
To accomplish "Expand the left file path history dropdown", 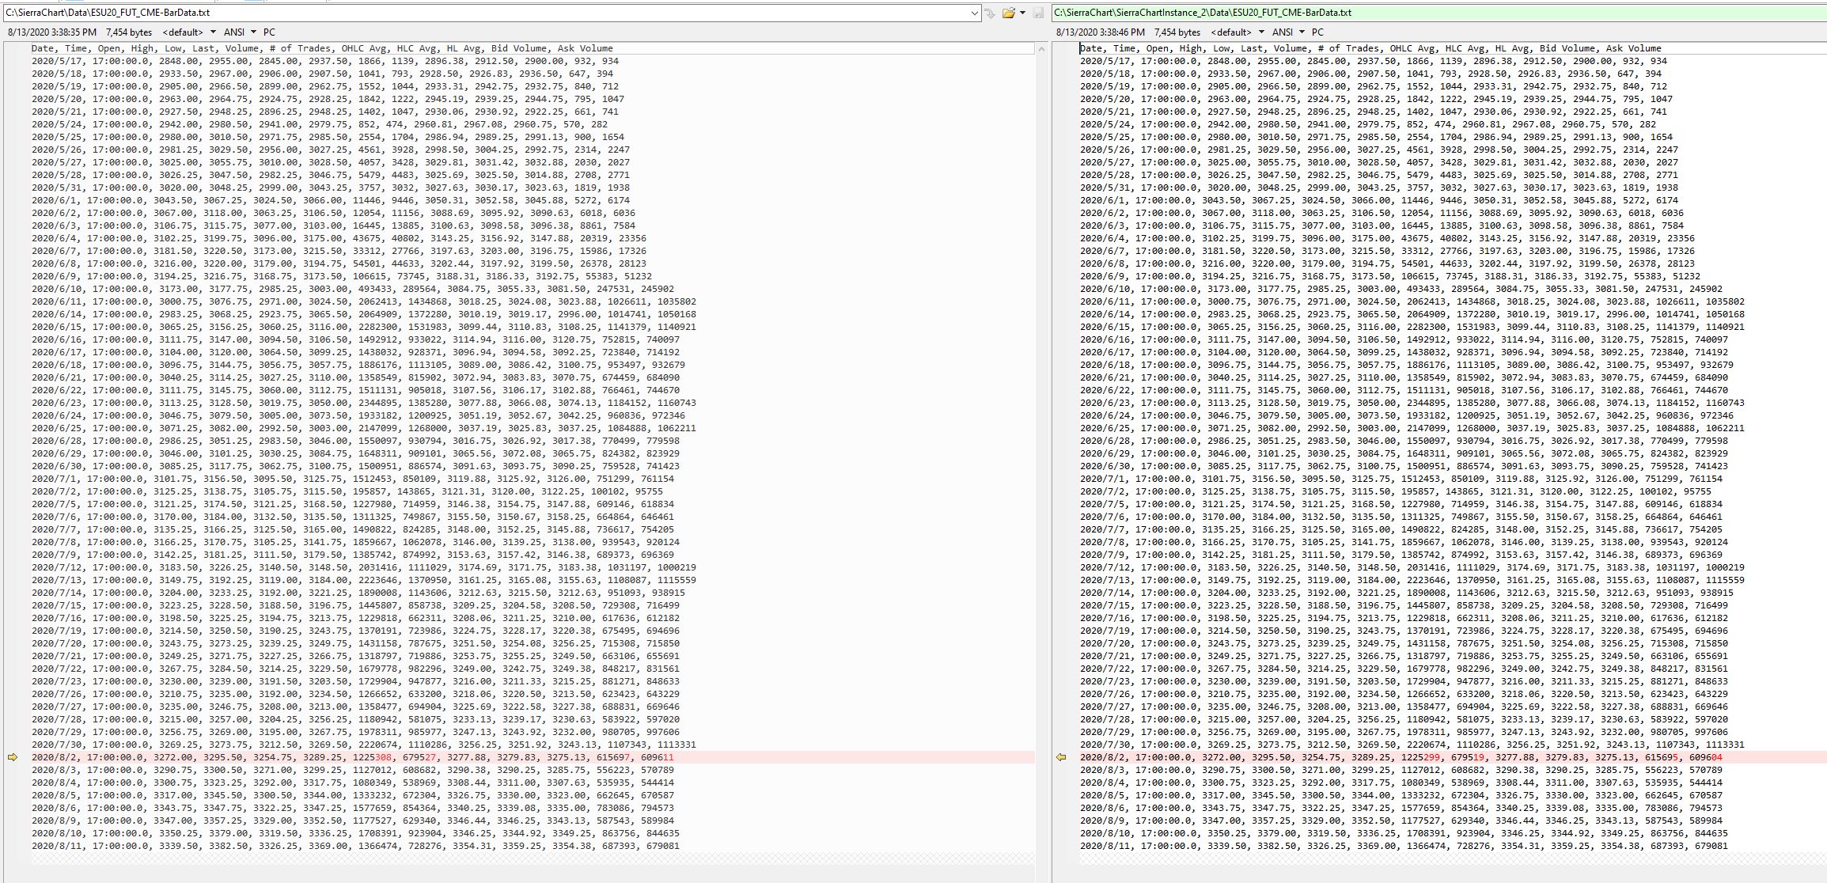I will (x=974, y=13).
